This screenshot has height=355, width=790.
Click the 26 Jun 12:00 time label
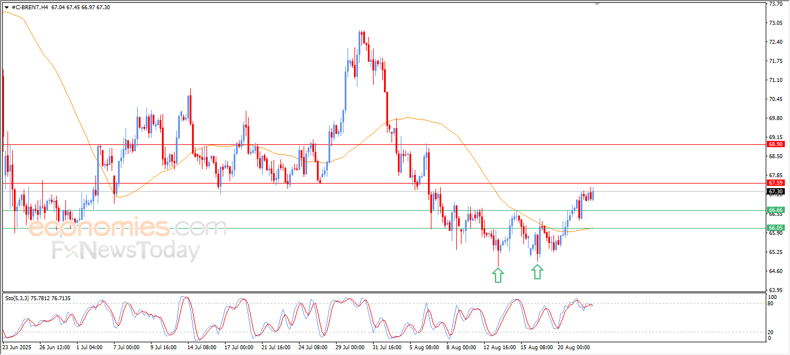tap(54, 347)
